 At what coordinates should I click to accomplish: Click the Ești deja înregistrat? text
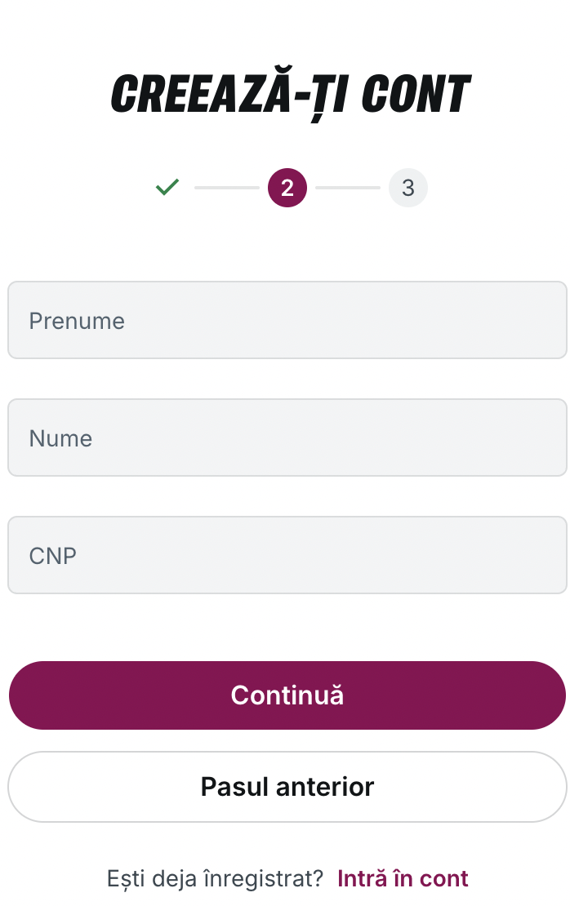pos(215,878)
